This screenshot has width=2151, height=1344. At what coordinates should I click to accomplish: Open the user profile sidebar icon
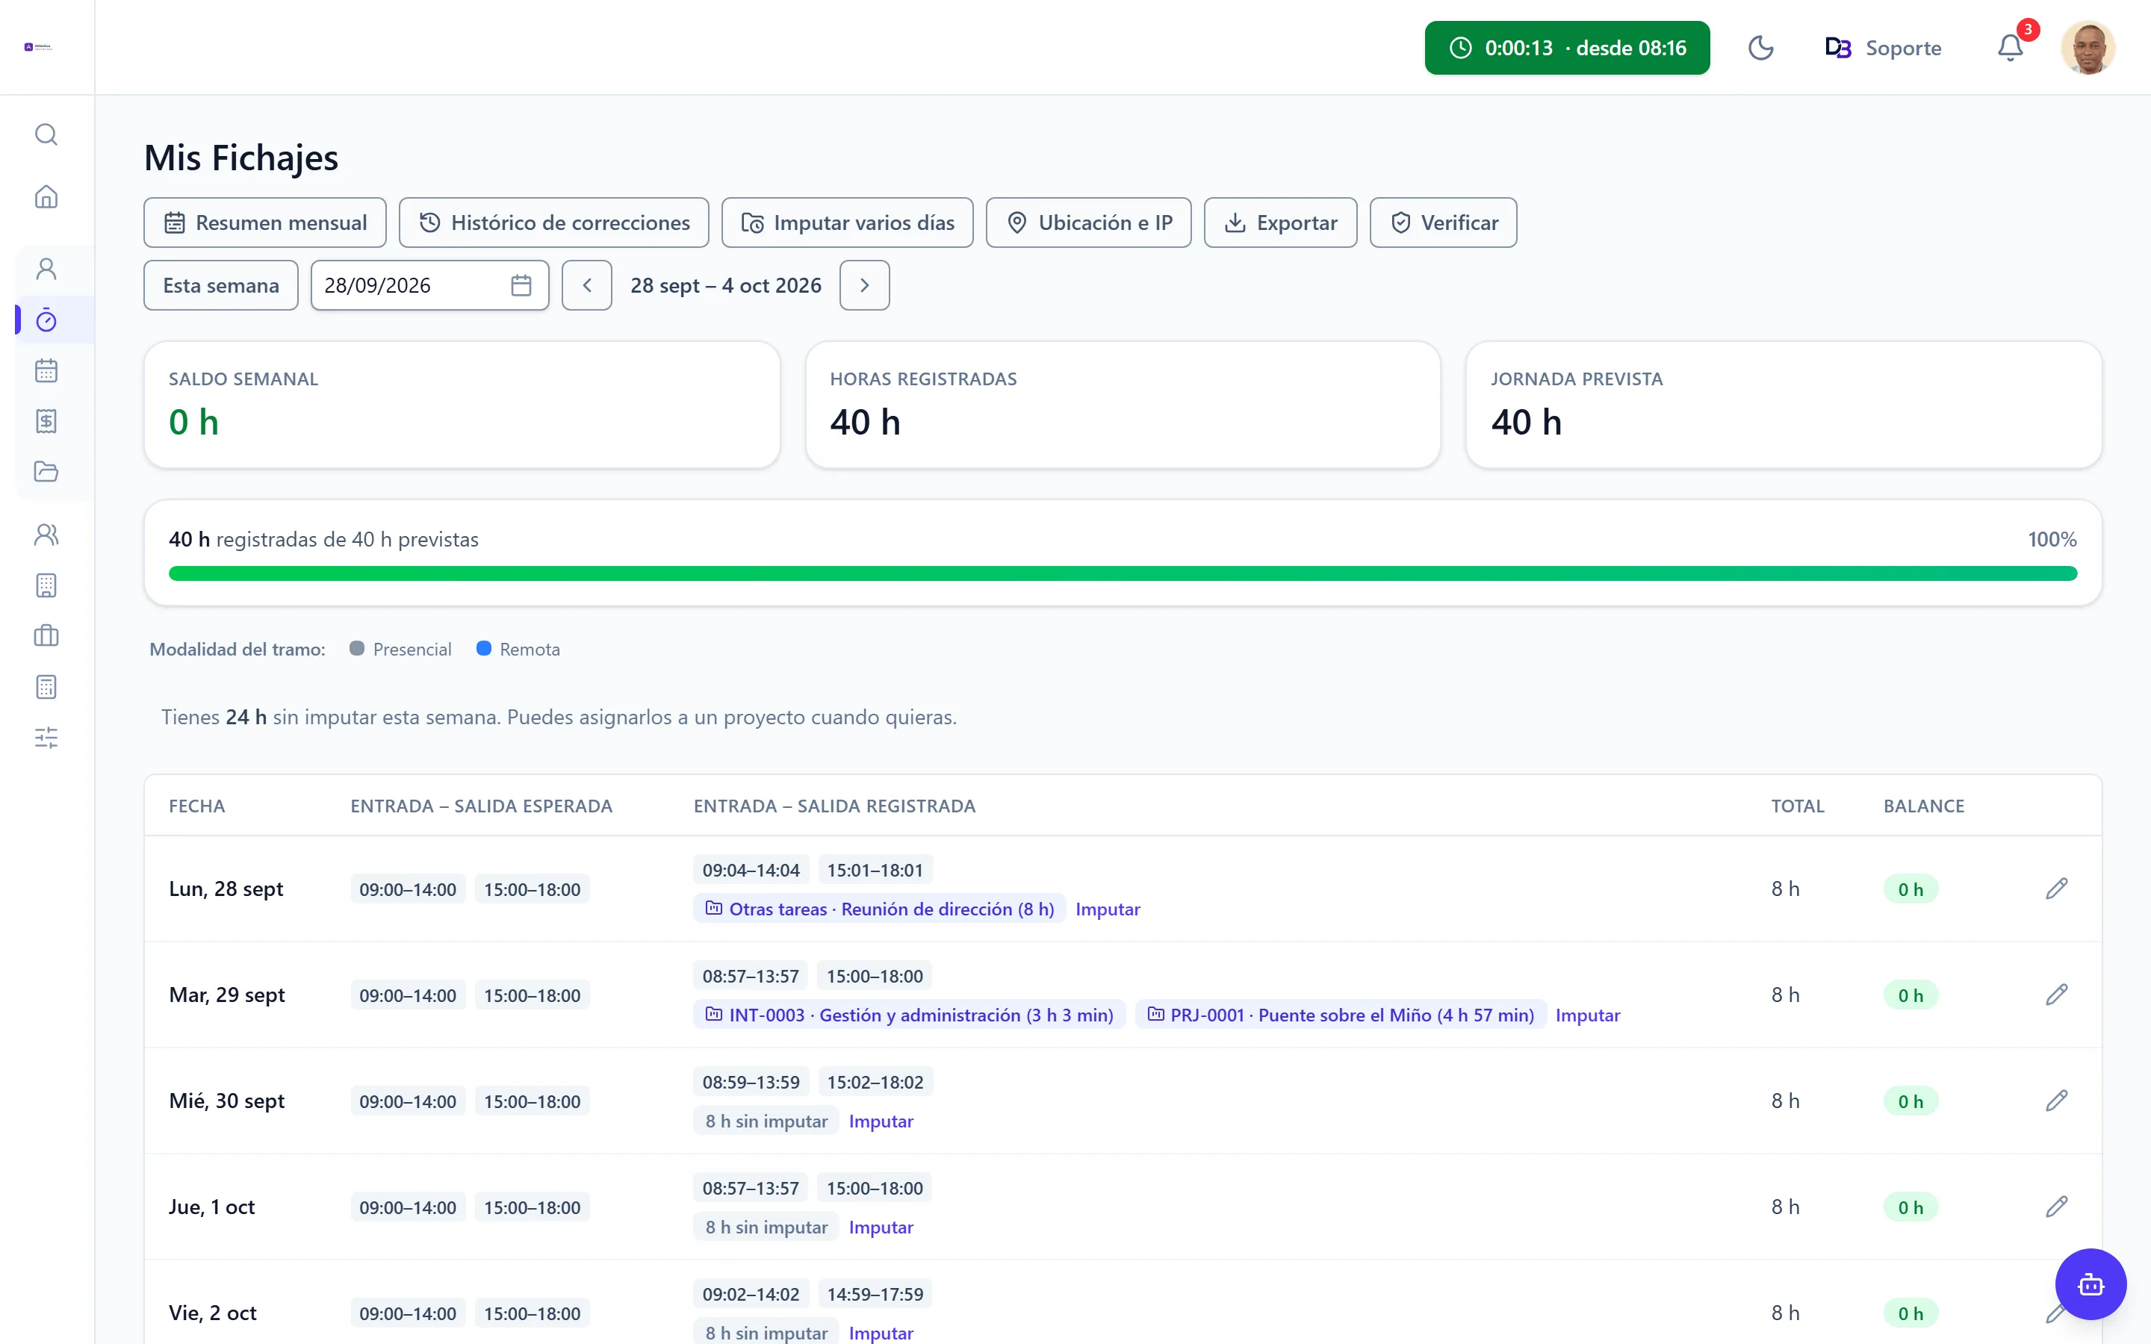click(46, 269)
